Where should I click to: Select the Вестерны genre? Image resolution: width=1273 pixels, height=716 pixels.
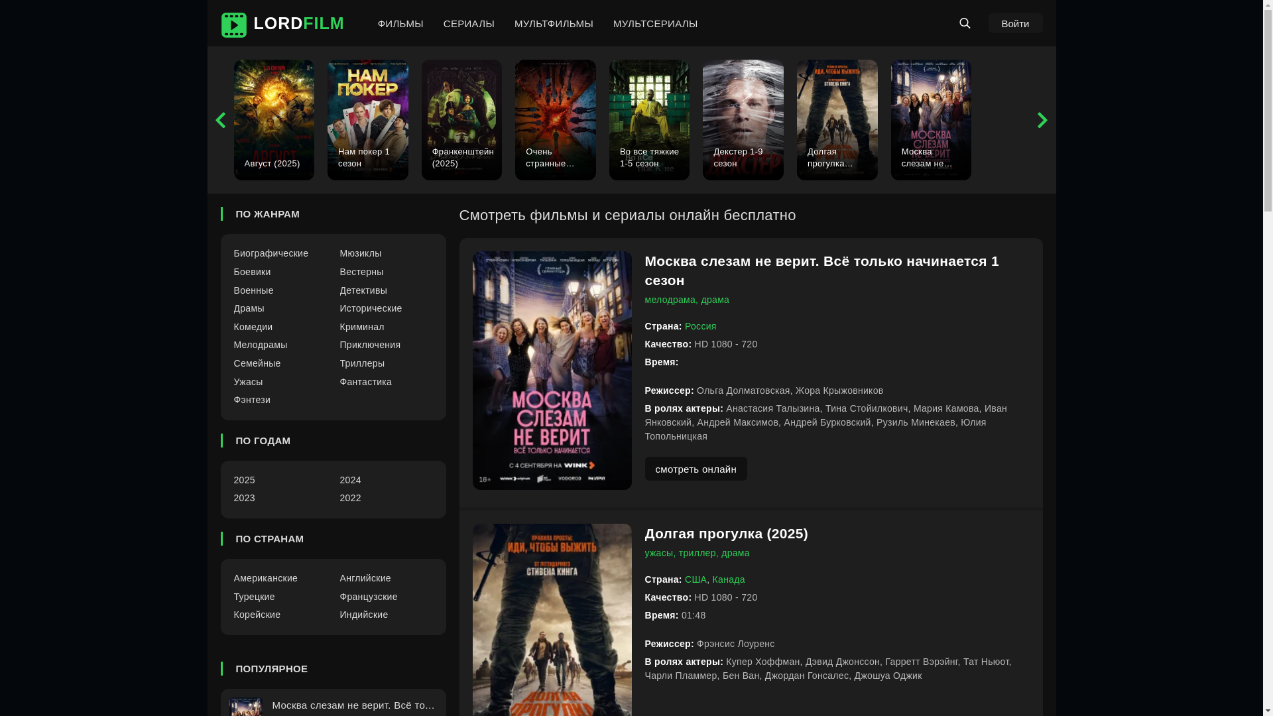[361, 272]
